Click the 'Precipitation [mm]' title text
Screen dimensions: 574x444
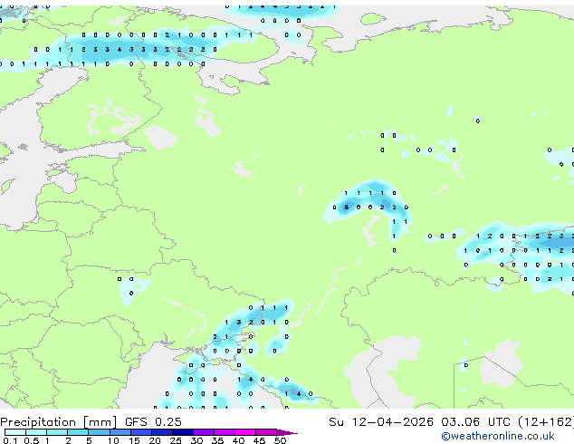[x=59, y=422]
